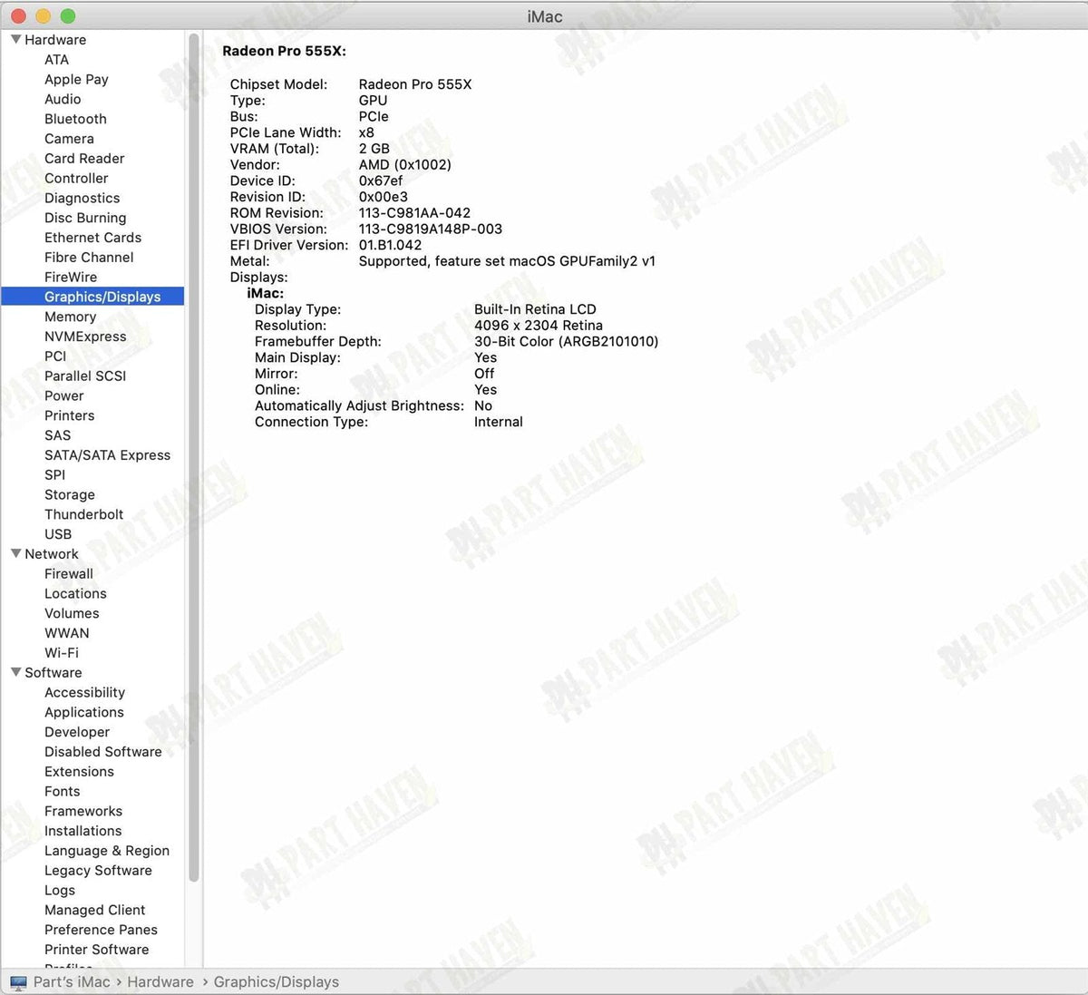
Task: Select the Legacy Software entry
Action: [98, 870]
